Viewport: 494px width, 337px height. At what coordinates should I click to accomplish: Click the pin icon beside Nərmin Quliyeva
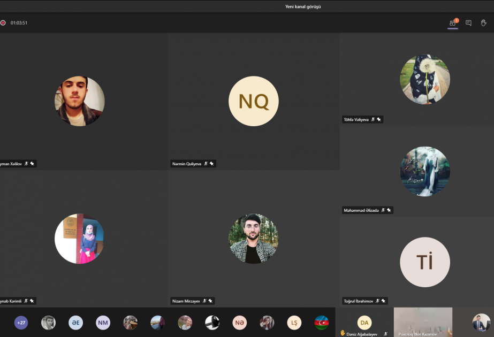tap(212, 164)
